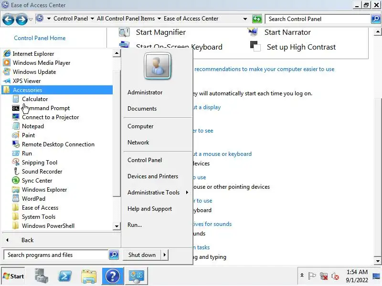Image resolution: width=382 pixels, height=286 pixels.
Task: Open Remote Desktop Connection
Action: [x=58, y=144]
